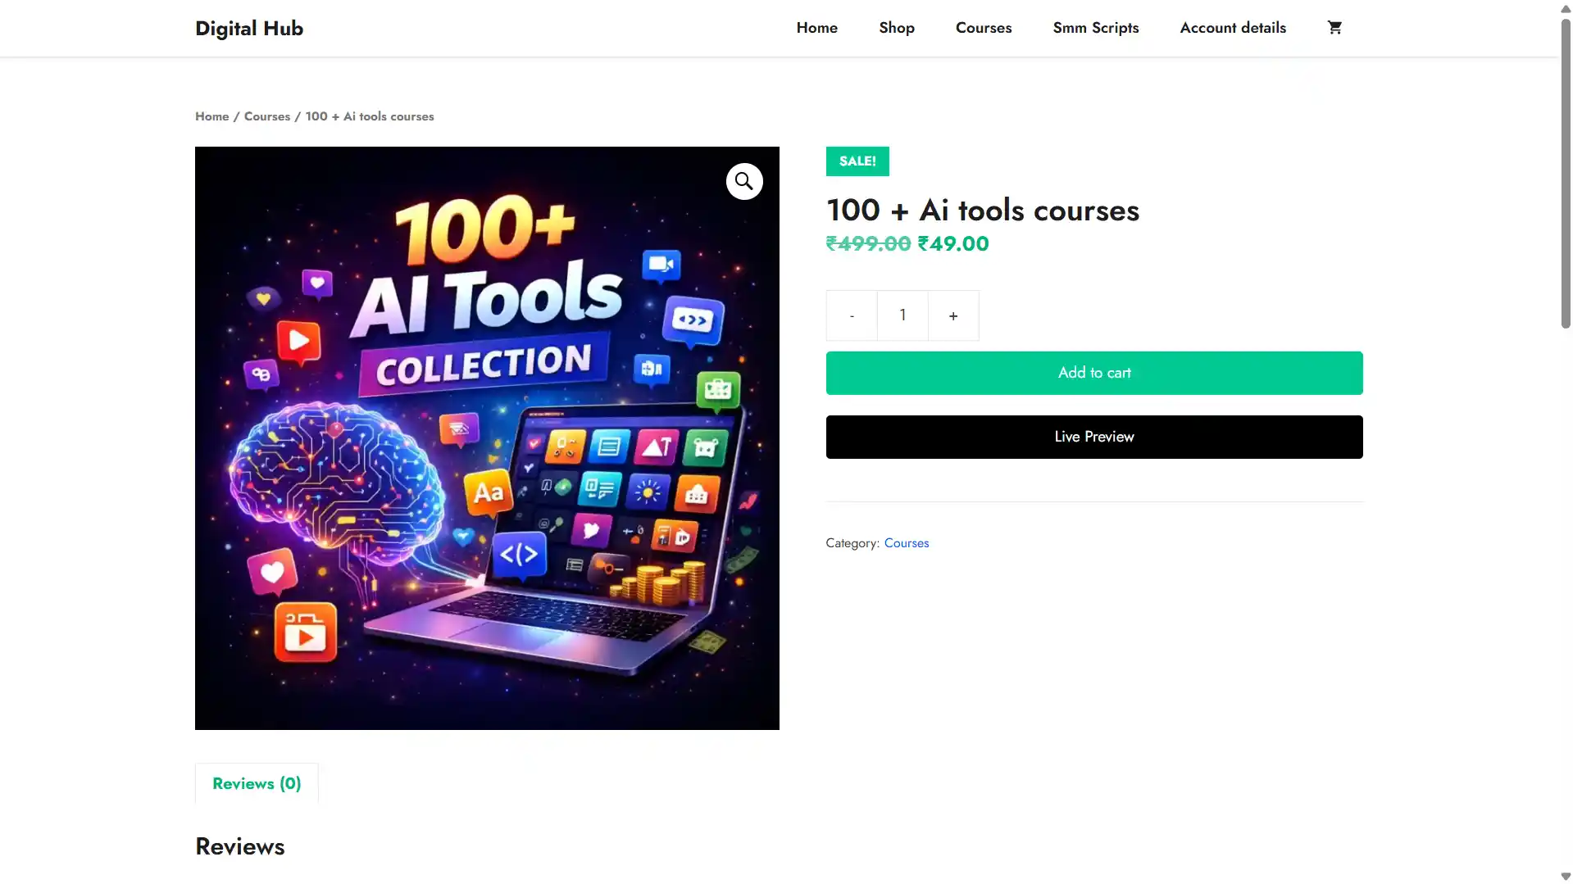Increase quantity with the plus button
The image size is (1573, 884).
(x=953, y=315)
